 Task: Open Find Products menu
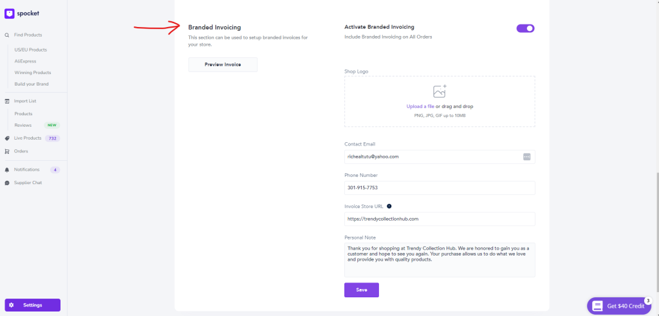point(28,35)
